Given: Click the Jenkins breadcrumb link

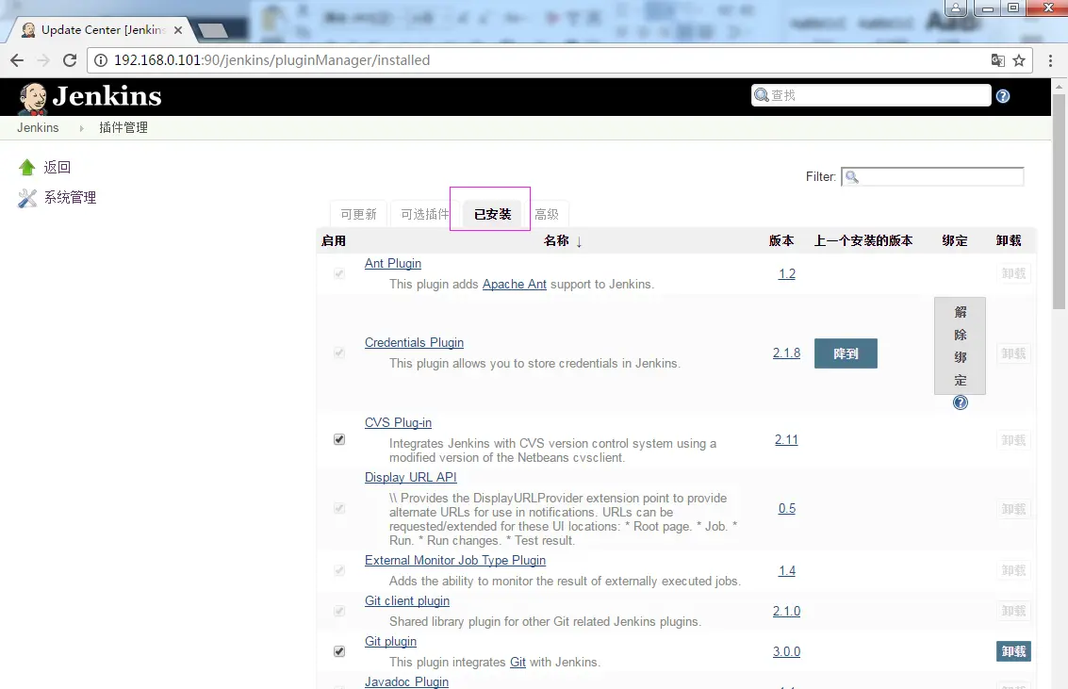Looking at the screenshot, I should pyautogui.click(x=38, y=128).
